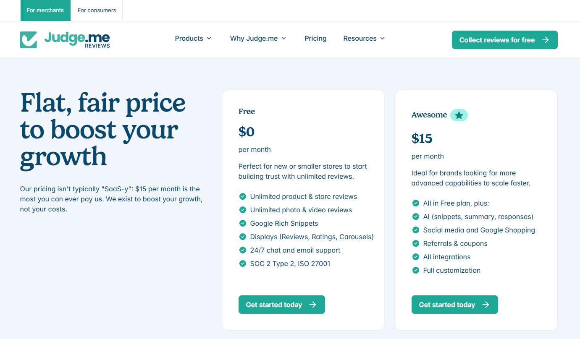Select the For merchants tab
Screen dimensions: 580x339
coord(45,10)
